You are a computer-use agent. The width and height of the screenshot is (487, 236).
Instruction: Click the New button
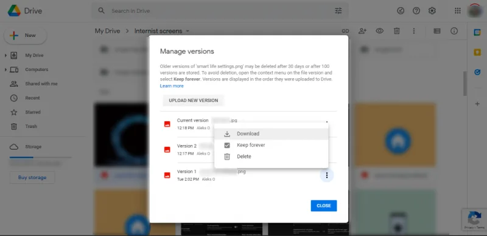coord(25,36)
